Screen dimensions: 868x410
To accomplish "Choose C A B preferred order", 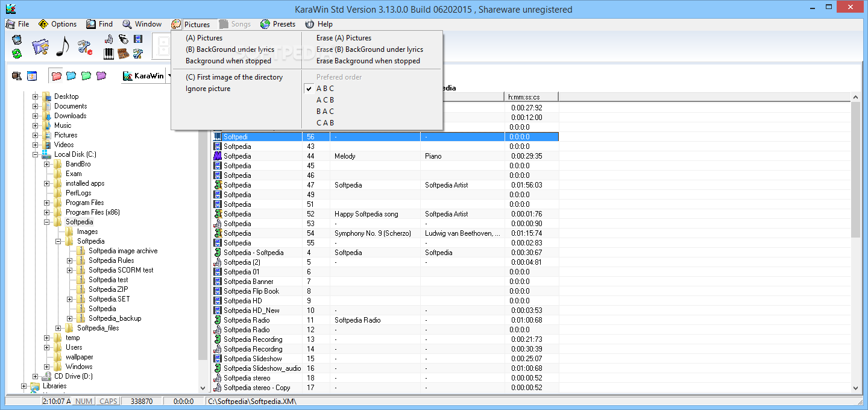I will point(325,123).
